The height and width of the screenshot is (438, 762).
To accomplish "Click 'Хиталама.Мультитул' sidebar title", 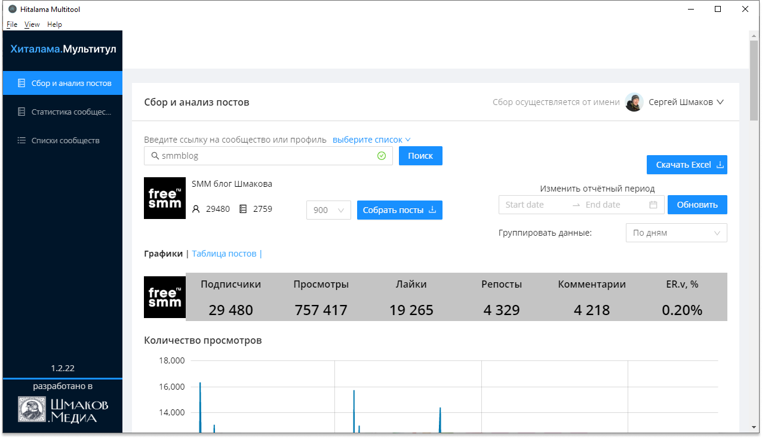I will click(x=63, y=49).
